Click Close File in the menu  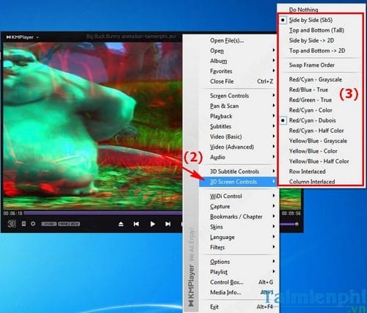(x=238, y=81)
